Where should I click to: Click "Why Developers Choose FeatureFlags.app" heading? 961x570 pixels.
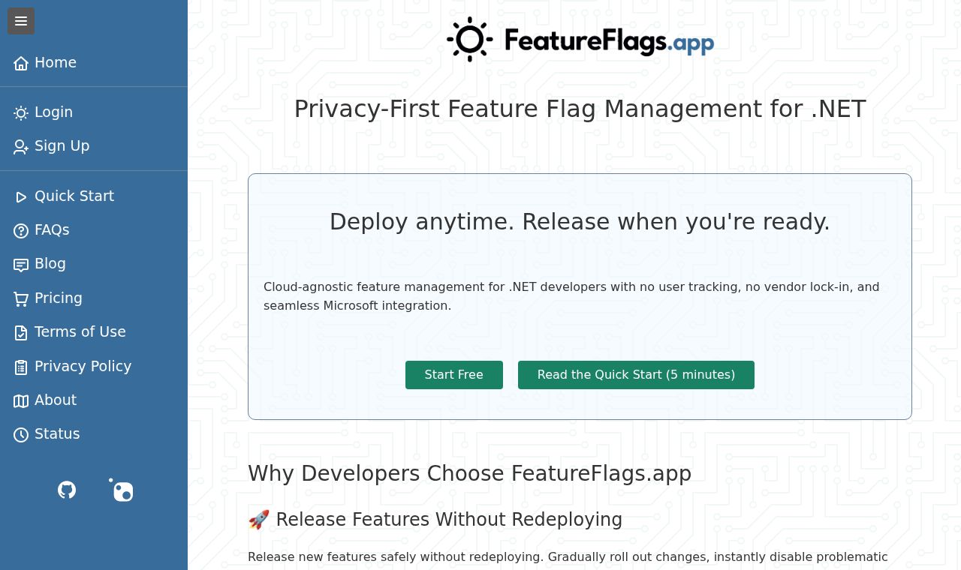469,474
